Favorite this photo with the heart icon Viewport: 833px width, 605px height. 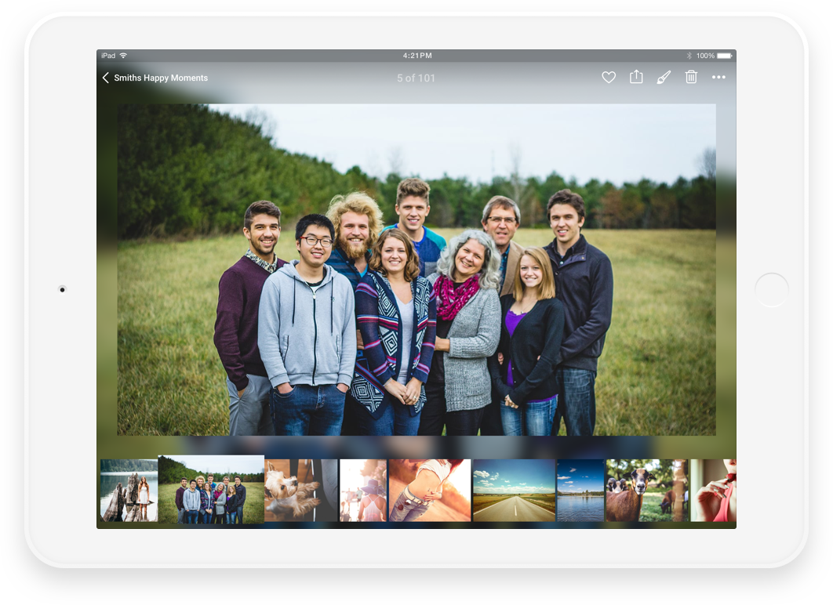609,78
